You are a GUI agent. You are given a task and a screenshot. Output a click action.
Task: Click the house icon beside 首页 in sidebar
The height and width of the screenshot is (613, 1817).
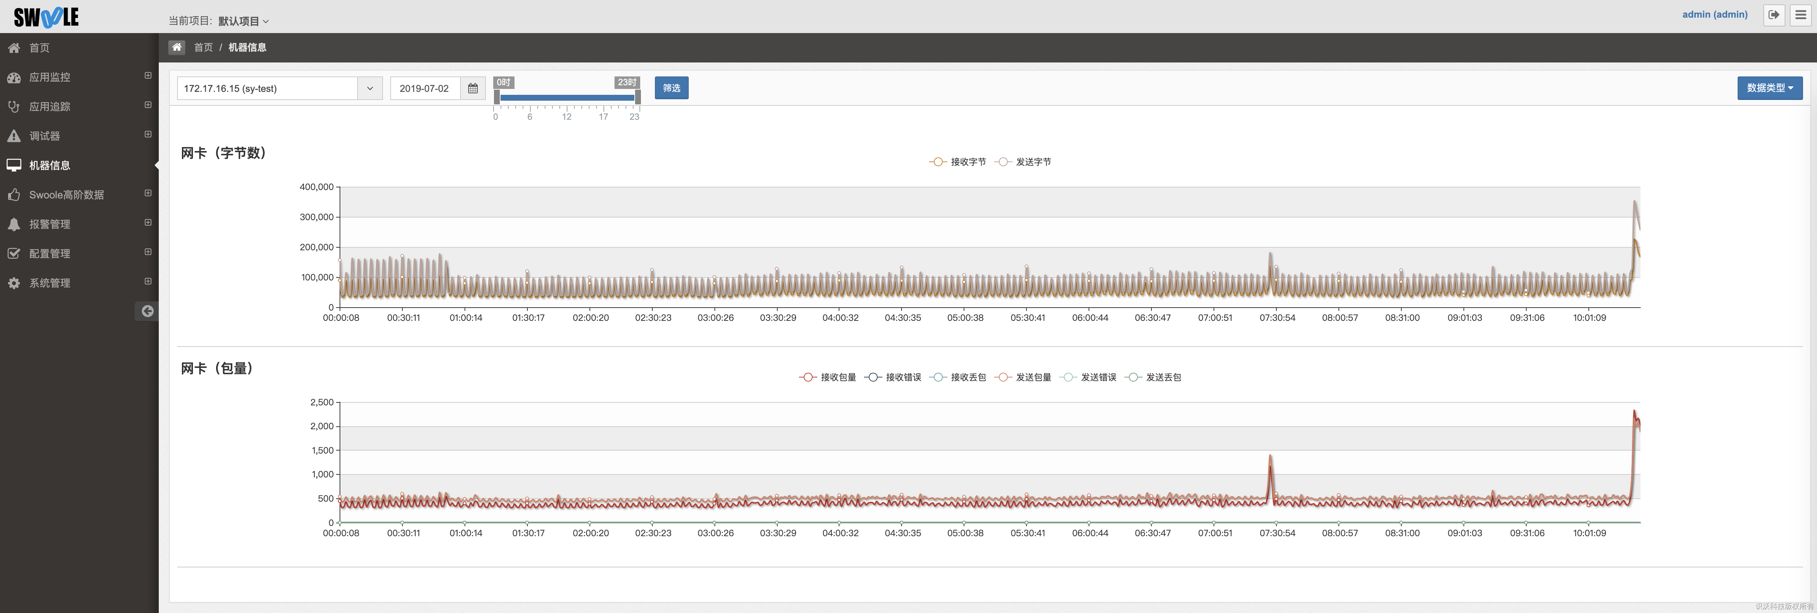[x=14, y=48]
